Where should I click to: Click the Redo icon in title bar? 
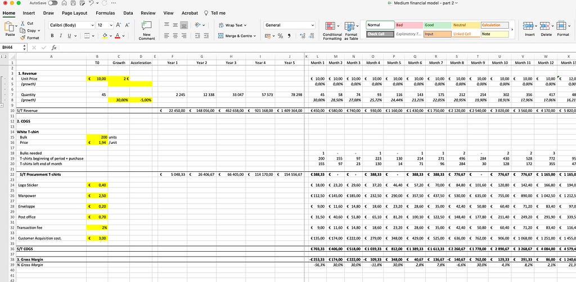click(104, 3)
